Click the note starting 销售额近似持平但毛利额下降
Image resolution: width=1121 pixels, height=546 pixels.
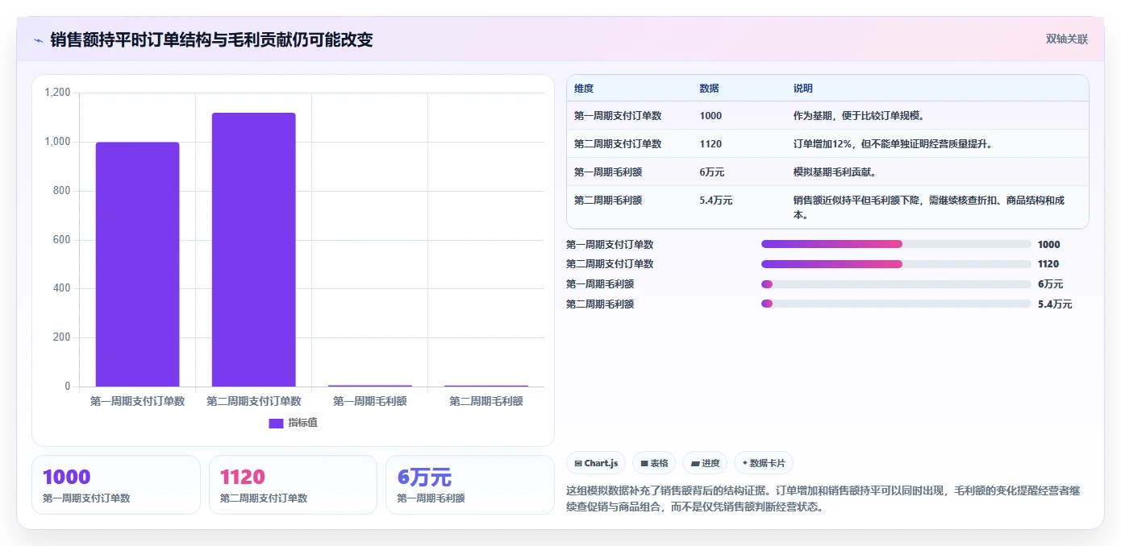[929, 208]
